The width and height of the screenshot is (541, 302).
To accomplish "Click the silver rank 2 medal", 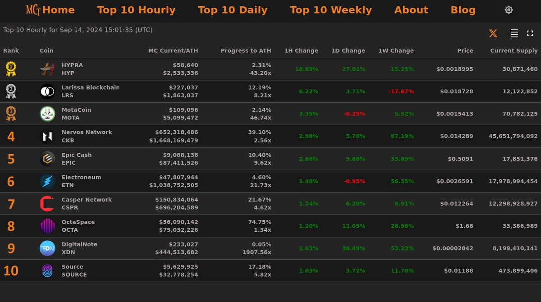I will (11, 92).
